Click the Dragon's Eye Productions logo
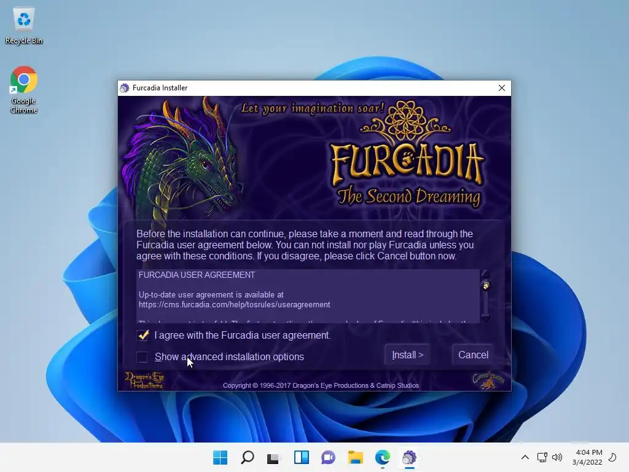This screenshot has height=472, width=629. pyautogui.click(x=144, y=380)
